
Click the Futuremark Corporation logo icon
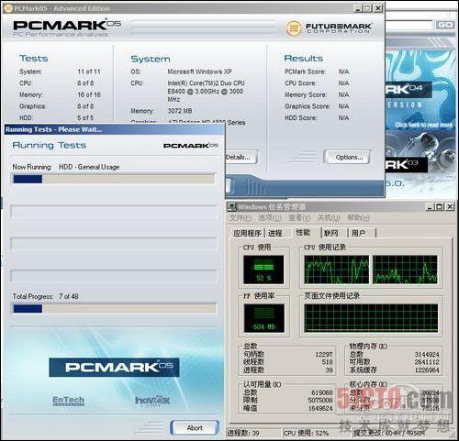point(294,28)
